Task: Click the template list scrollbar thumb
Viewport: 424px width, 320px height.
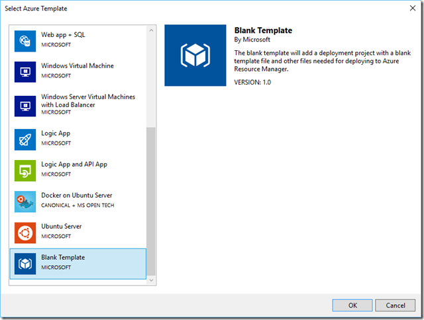Action: [151, 202]
